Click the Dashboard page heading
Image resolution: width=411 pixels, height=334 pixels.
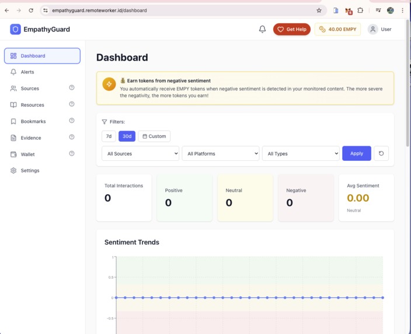[x=122, y=57]
